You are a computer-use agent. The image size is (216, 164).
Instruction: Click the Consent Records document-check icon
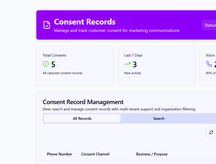[x=47, y=25]
